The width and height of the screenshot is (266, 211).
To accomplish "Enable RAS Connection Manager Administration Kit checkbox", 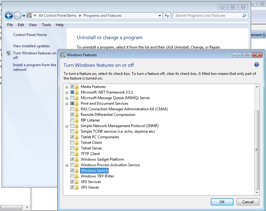I will pos(72,109).
